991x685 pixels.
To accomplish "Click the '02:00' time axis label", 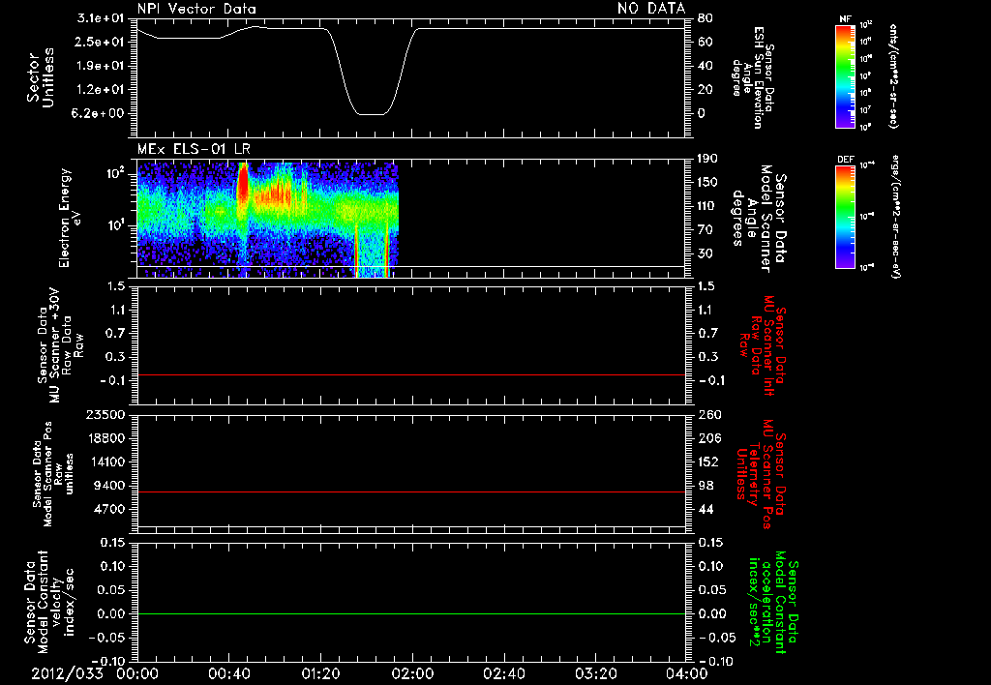I will click(x=412, y=673).
